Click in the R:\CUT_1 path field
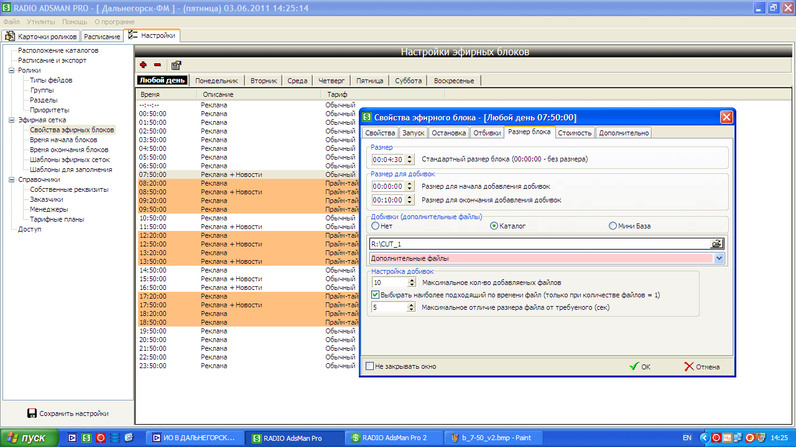This screenshot has height=447, width=796. 540,244
